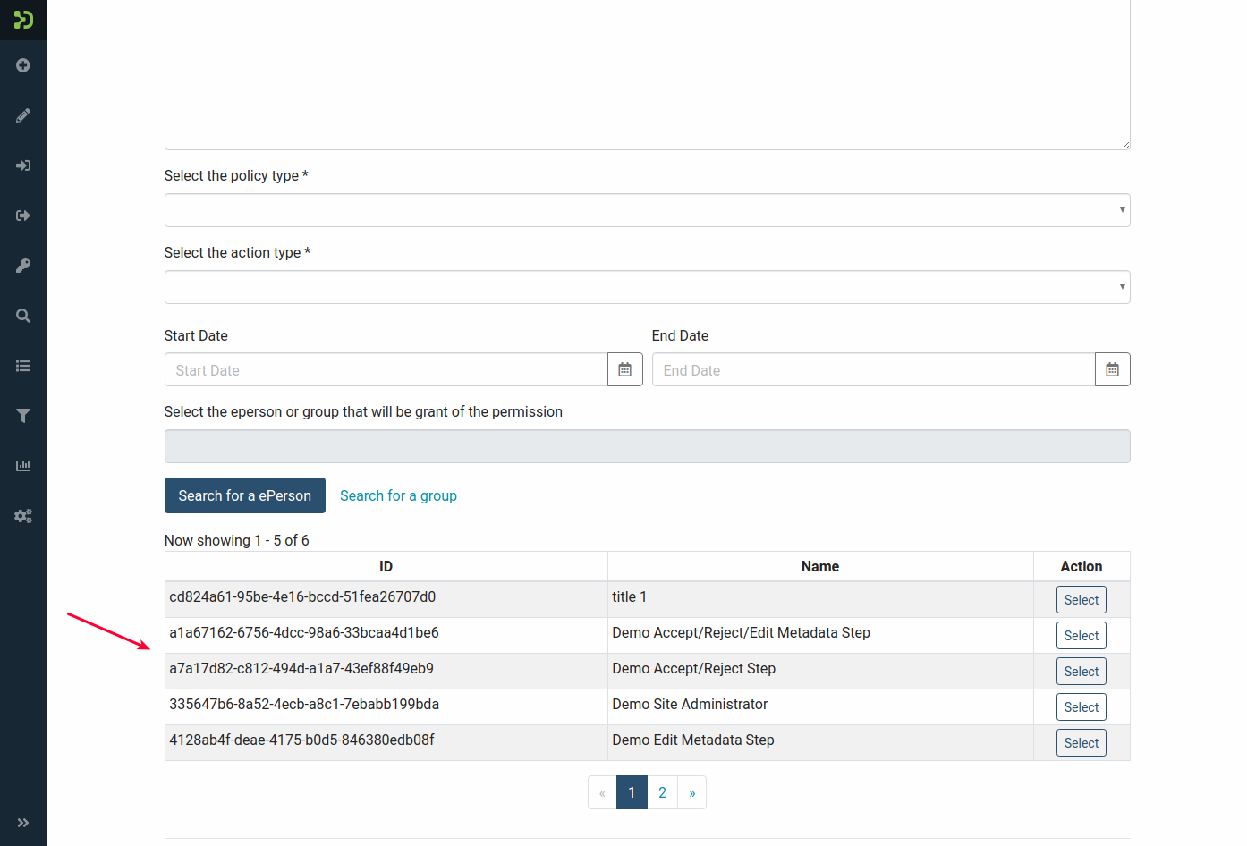Focus the Start Date field
This screenshot has height=846, width=1247.
point(386,369)
